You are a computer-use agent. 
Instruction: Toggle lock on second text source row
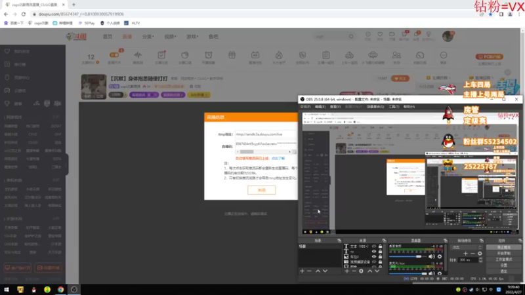[380, 252]
